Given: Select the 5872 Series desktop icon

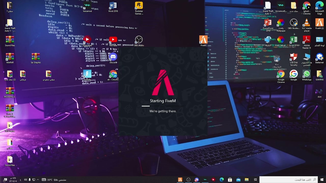Looking at the screenshot, I should (x=10, y=127).
